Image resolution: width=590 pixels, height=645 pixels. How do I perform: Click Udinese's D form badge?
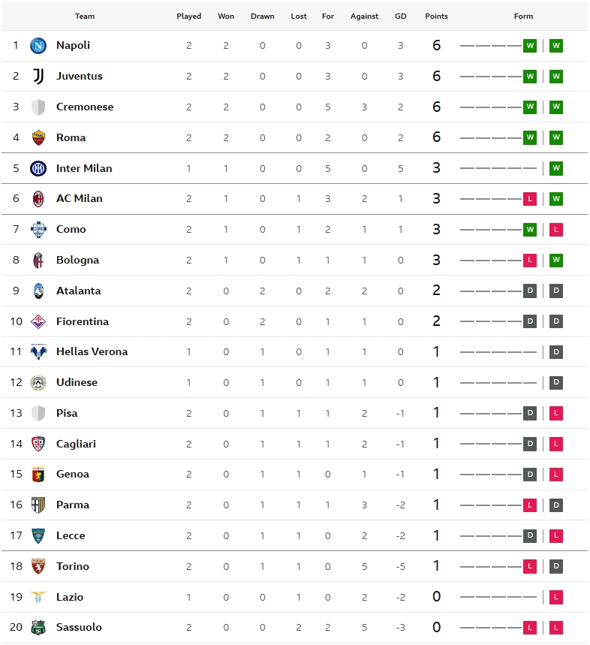[556, 383]
